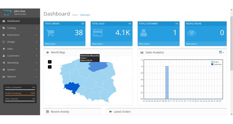Click the 4.1K total sales value

pyautogui.click(x=123, y=33)
